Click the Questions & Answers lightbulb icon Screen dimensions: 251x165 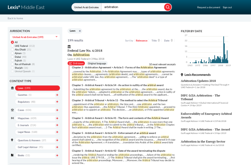pyautogui.click(x=12, y=140)
